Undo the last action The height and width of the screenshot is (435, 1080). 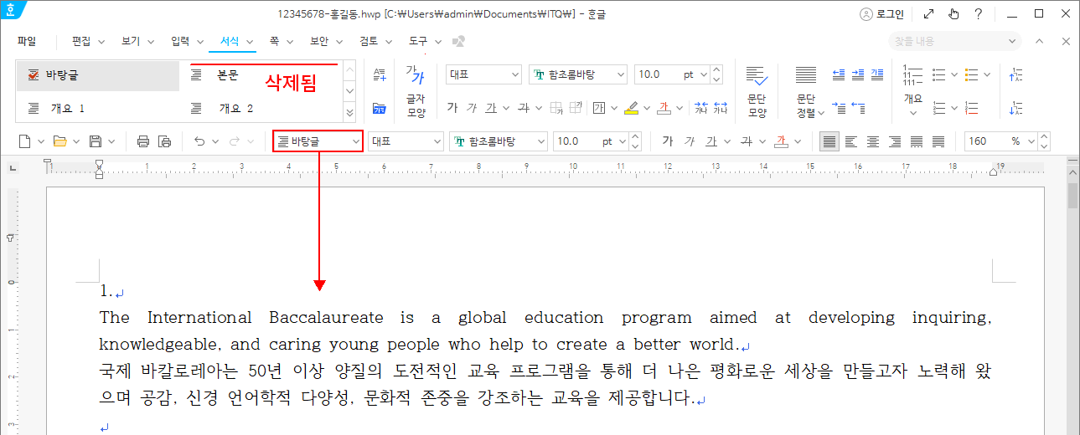click(199, 141)
